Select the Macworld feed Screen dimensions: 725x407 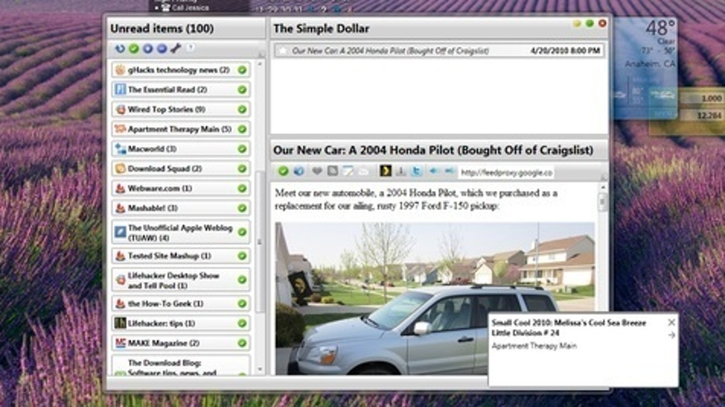[x=181, y=149]
